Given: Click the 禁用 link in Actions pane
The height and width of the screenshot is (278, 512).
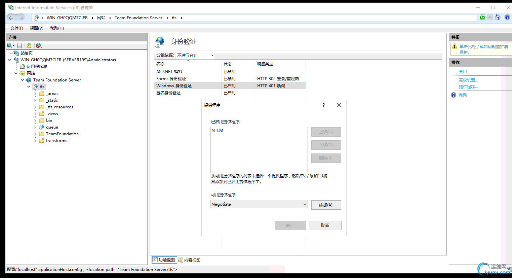Looking at the screenshot, I should pyautogui.click(x=463, y=72).
